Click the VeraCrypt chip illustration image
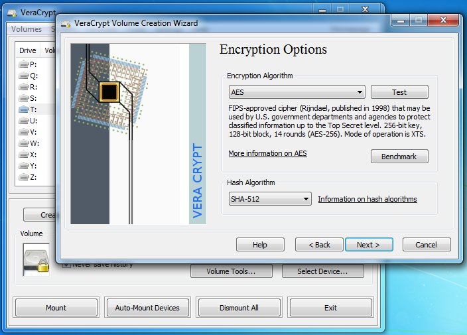Screen dimensions: 467x335 point(138,134)
